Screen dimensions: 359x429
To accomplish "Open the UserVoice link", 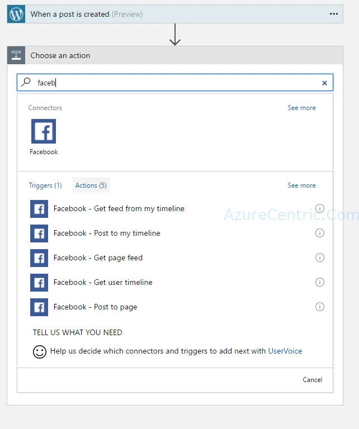I will pyautogui.click(x=285, y=351).
